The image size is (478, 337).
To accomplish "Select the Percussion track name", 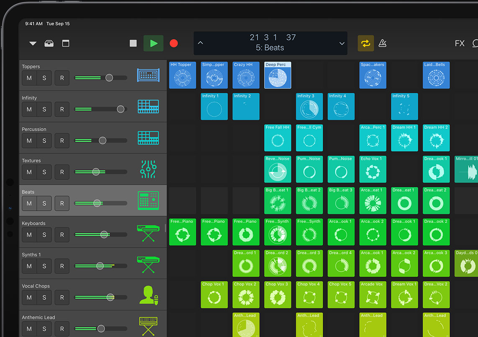I will point(34,129).
